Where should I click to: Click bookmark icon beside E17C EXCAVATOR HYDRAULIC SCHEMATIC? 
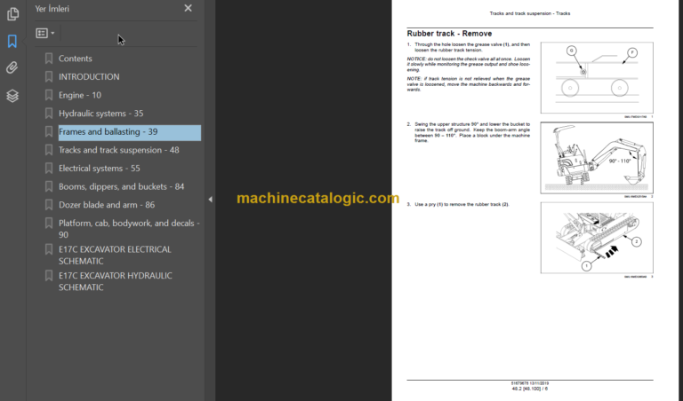pos(49,275)
